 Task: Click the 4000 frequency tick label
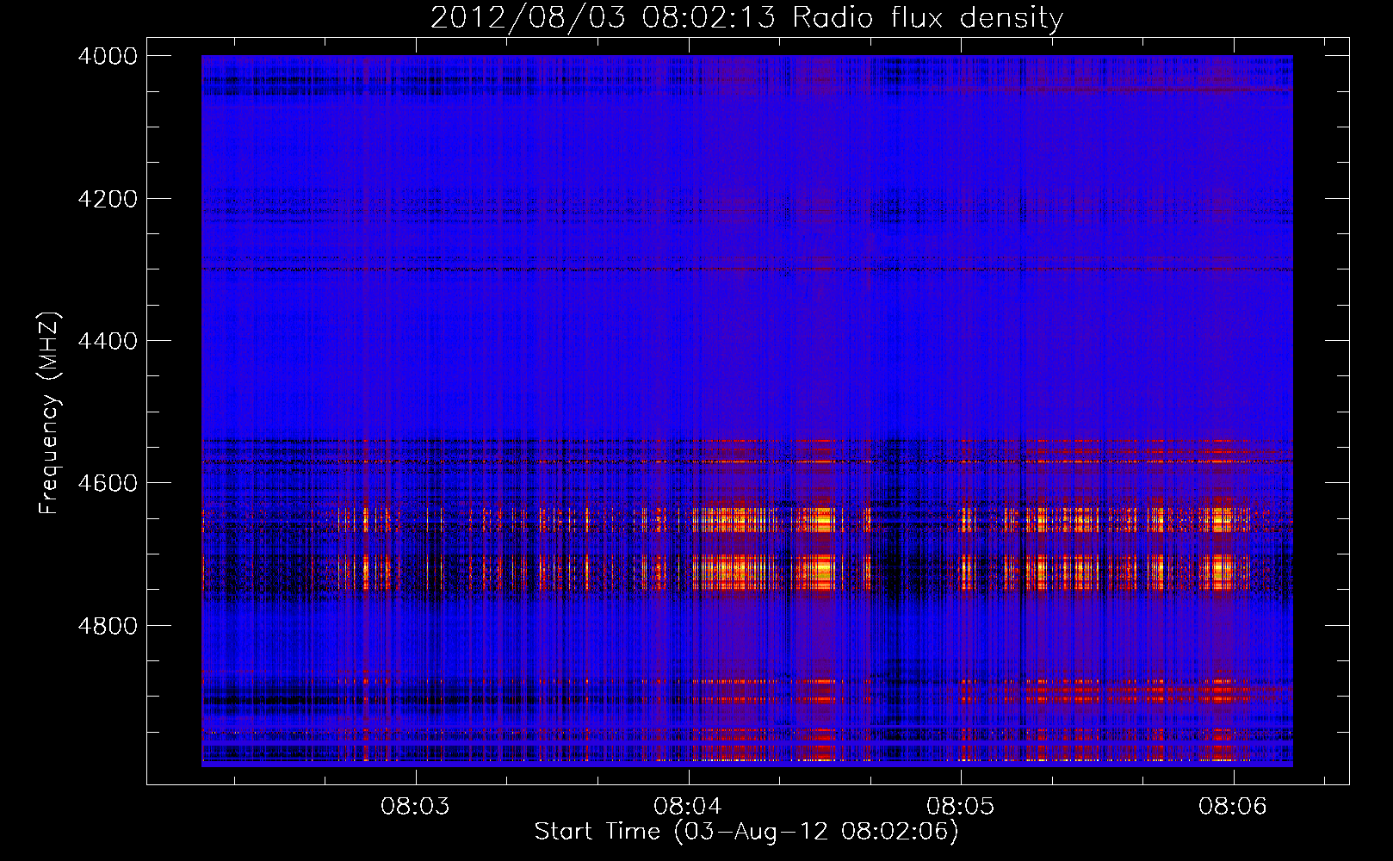pos(108,56)
